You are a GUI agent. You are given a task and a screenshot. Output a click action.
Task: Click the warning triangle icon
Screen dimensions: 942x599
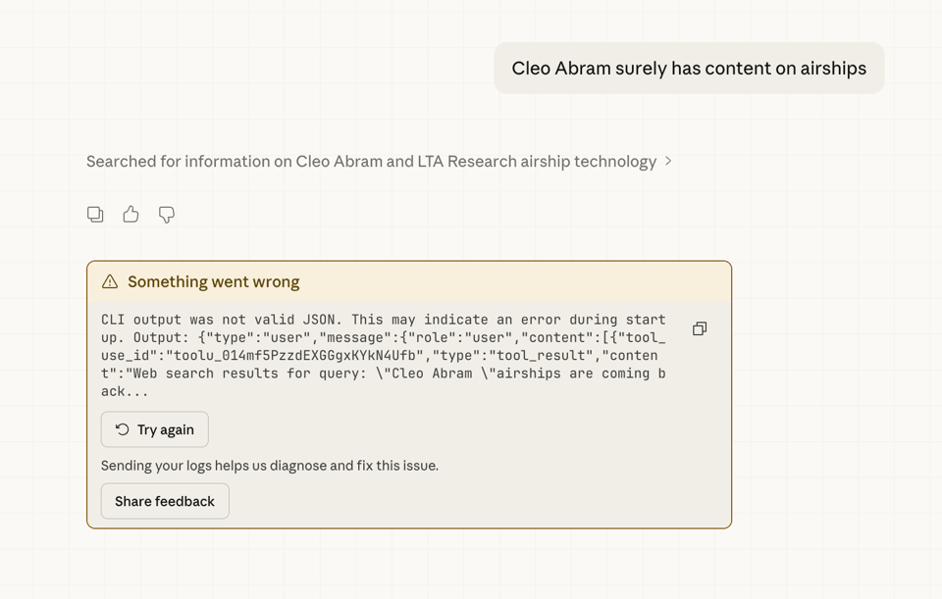(110, 282)
